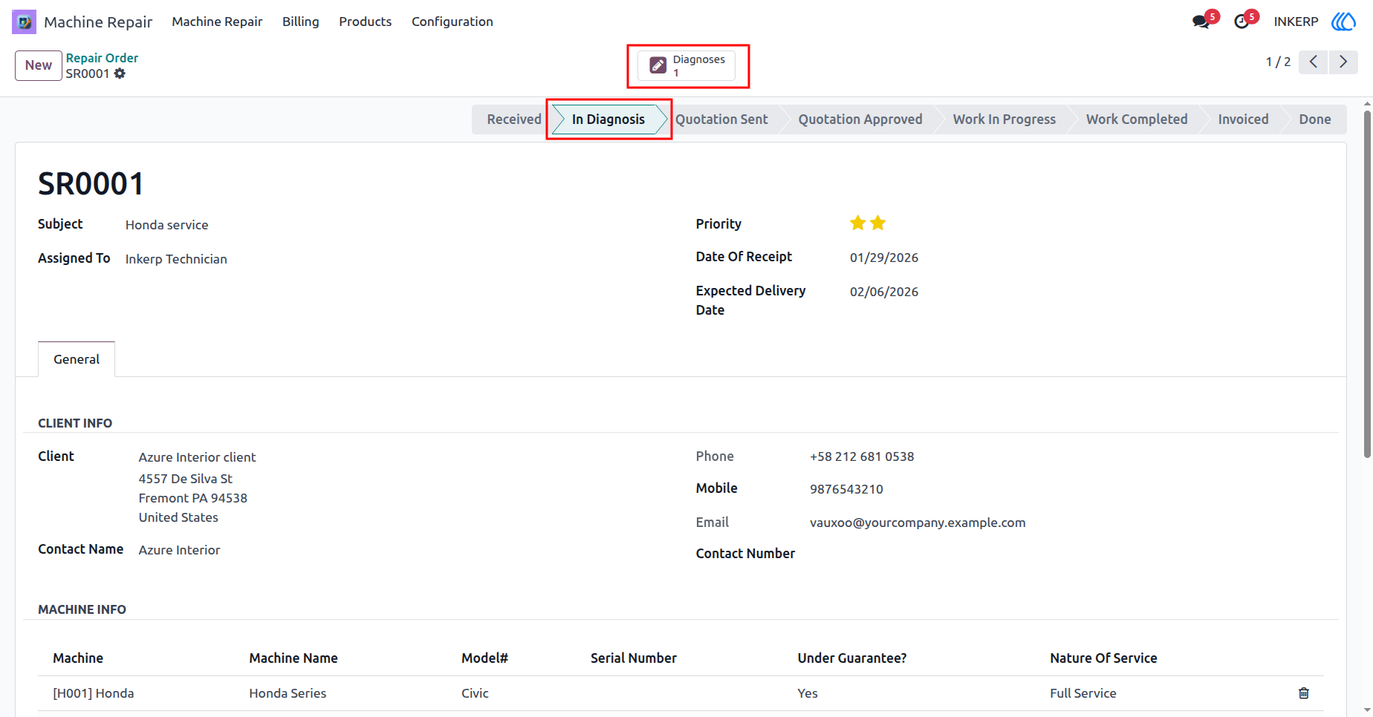Click the company logo icon at top right
1373x717 pixels.
pyautogui.click(x=1343, y=22)
